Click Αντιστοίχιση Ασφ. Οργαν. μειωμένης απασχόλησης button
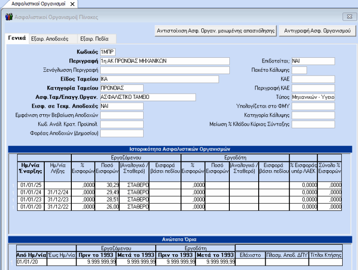This screenshot has width=358, height=270. coord(216,31)
